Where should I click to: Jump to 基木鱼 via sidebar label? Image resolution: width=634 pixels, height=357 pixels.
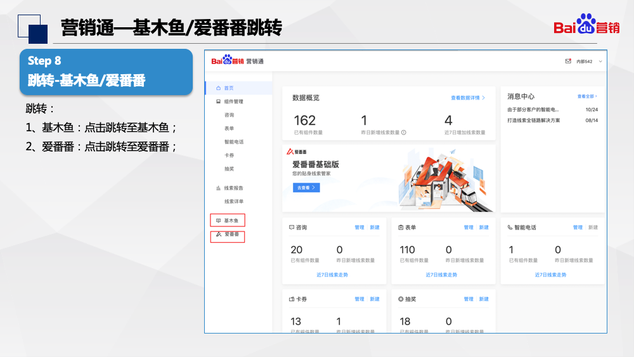[231, 220]
